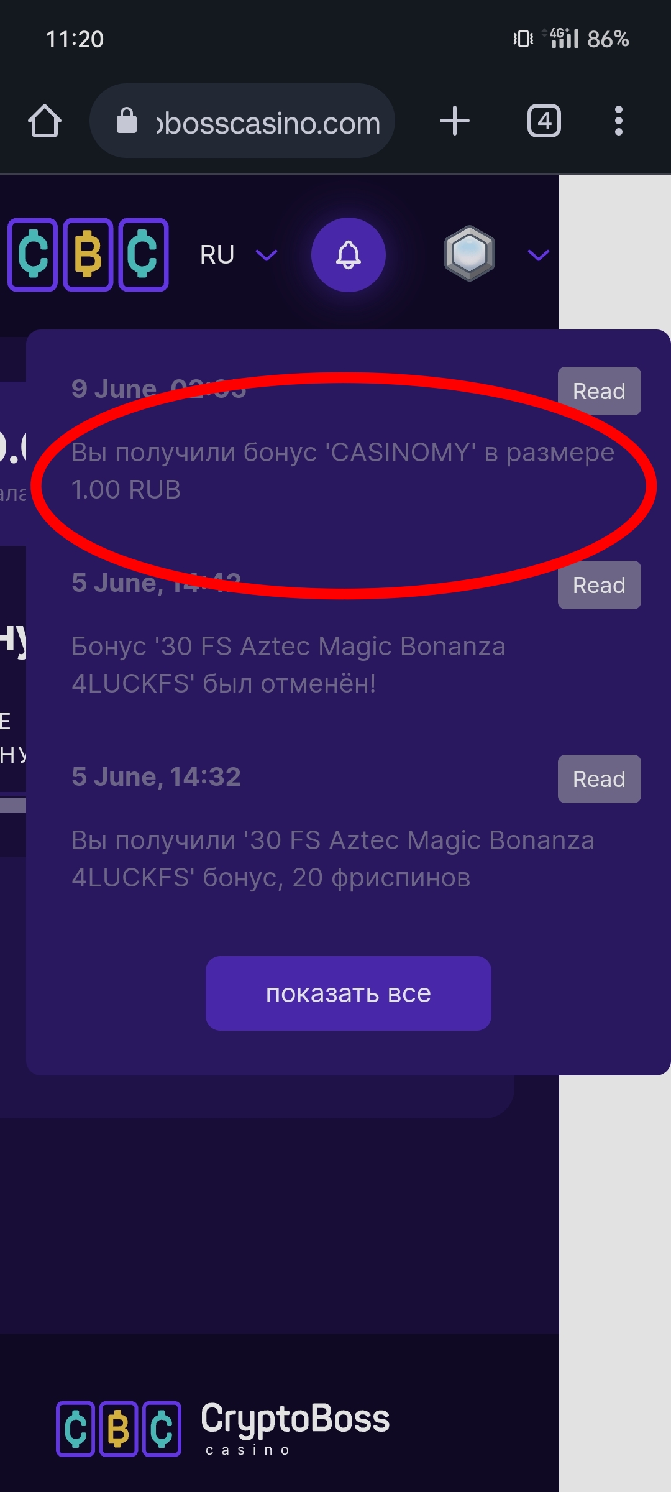
Task: Open the cancelled Aztec Magic Bonanza bonus message
Action: pos(289,665)
